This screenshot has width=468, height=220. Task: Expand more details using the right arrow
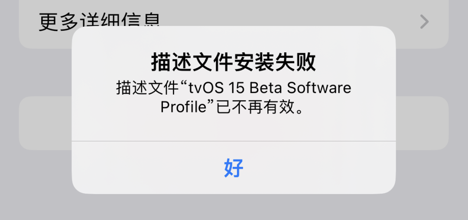(x=424, y=22)
